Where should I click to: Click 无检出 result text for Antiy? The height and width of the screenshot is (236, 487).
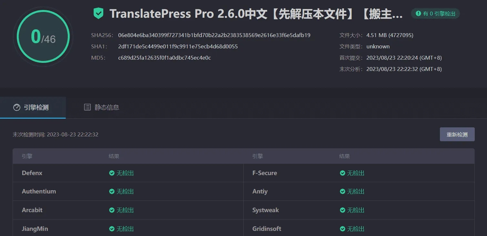click(x=356, y=192)
